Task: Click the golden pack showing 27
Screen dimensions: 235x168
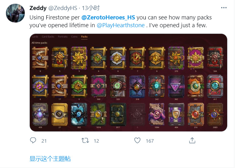Action: point(60,115)
